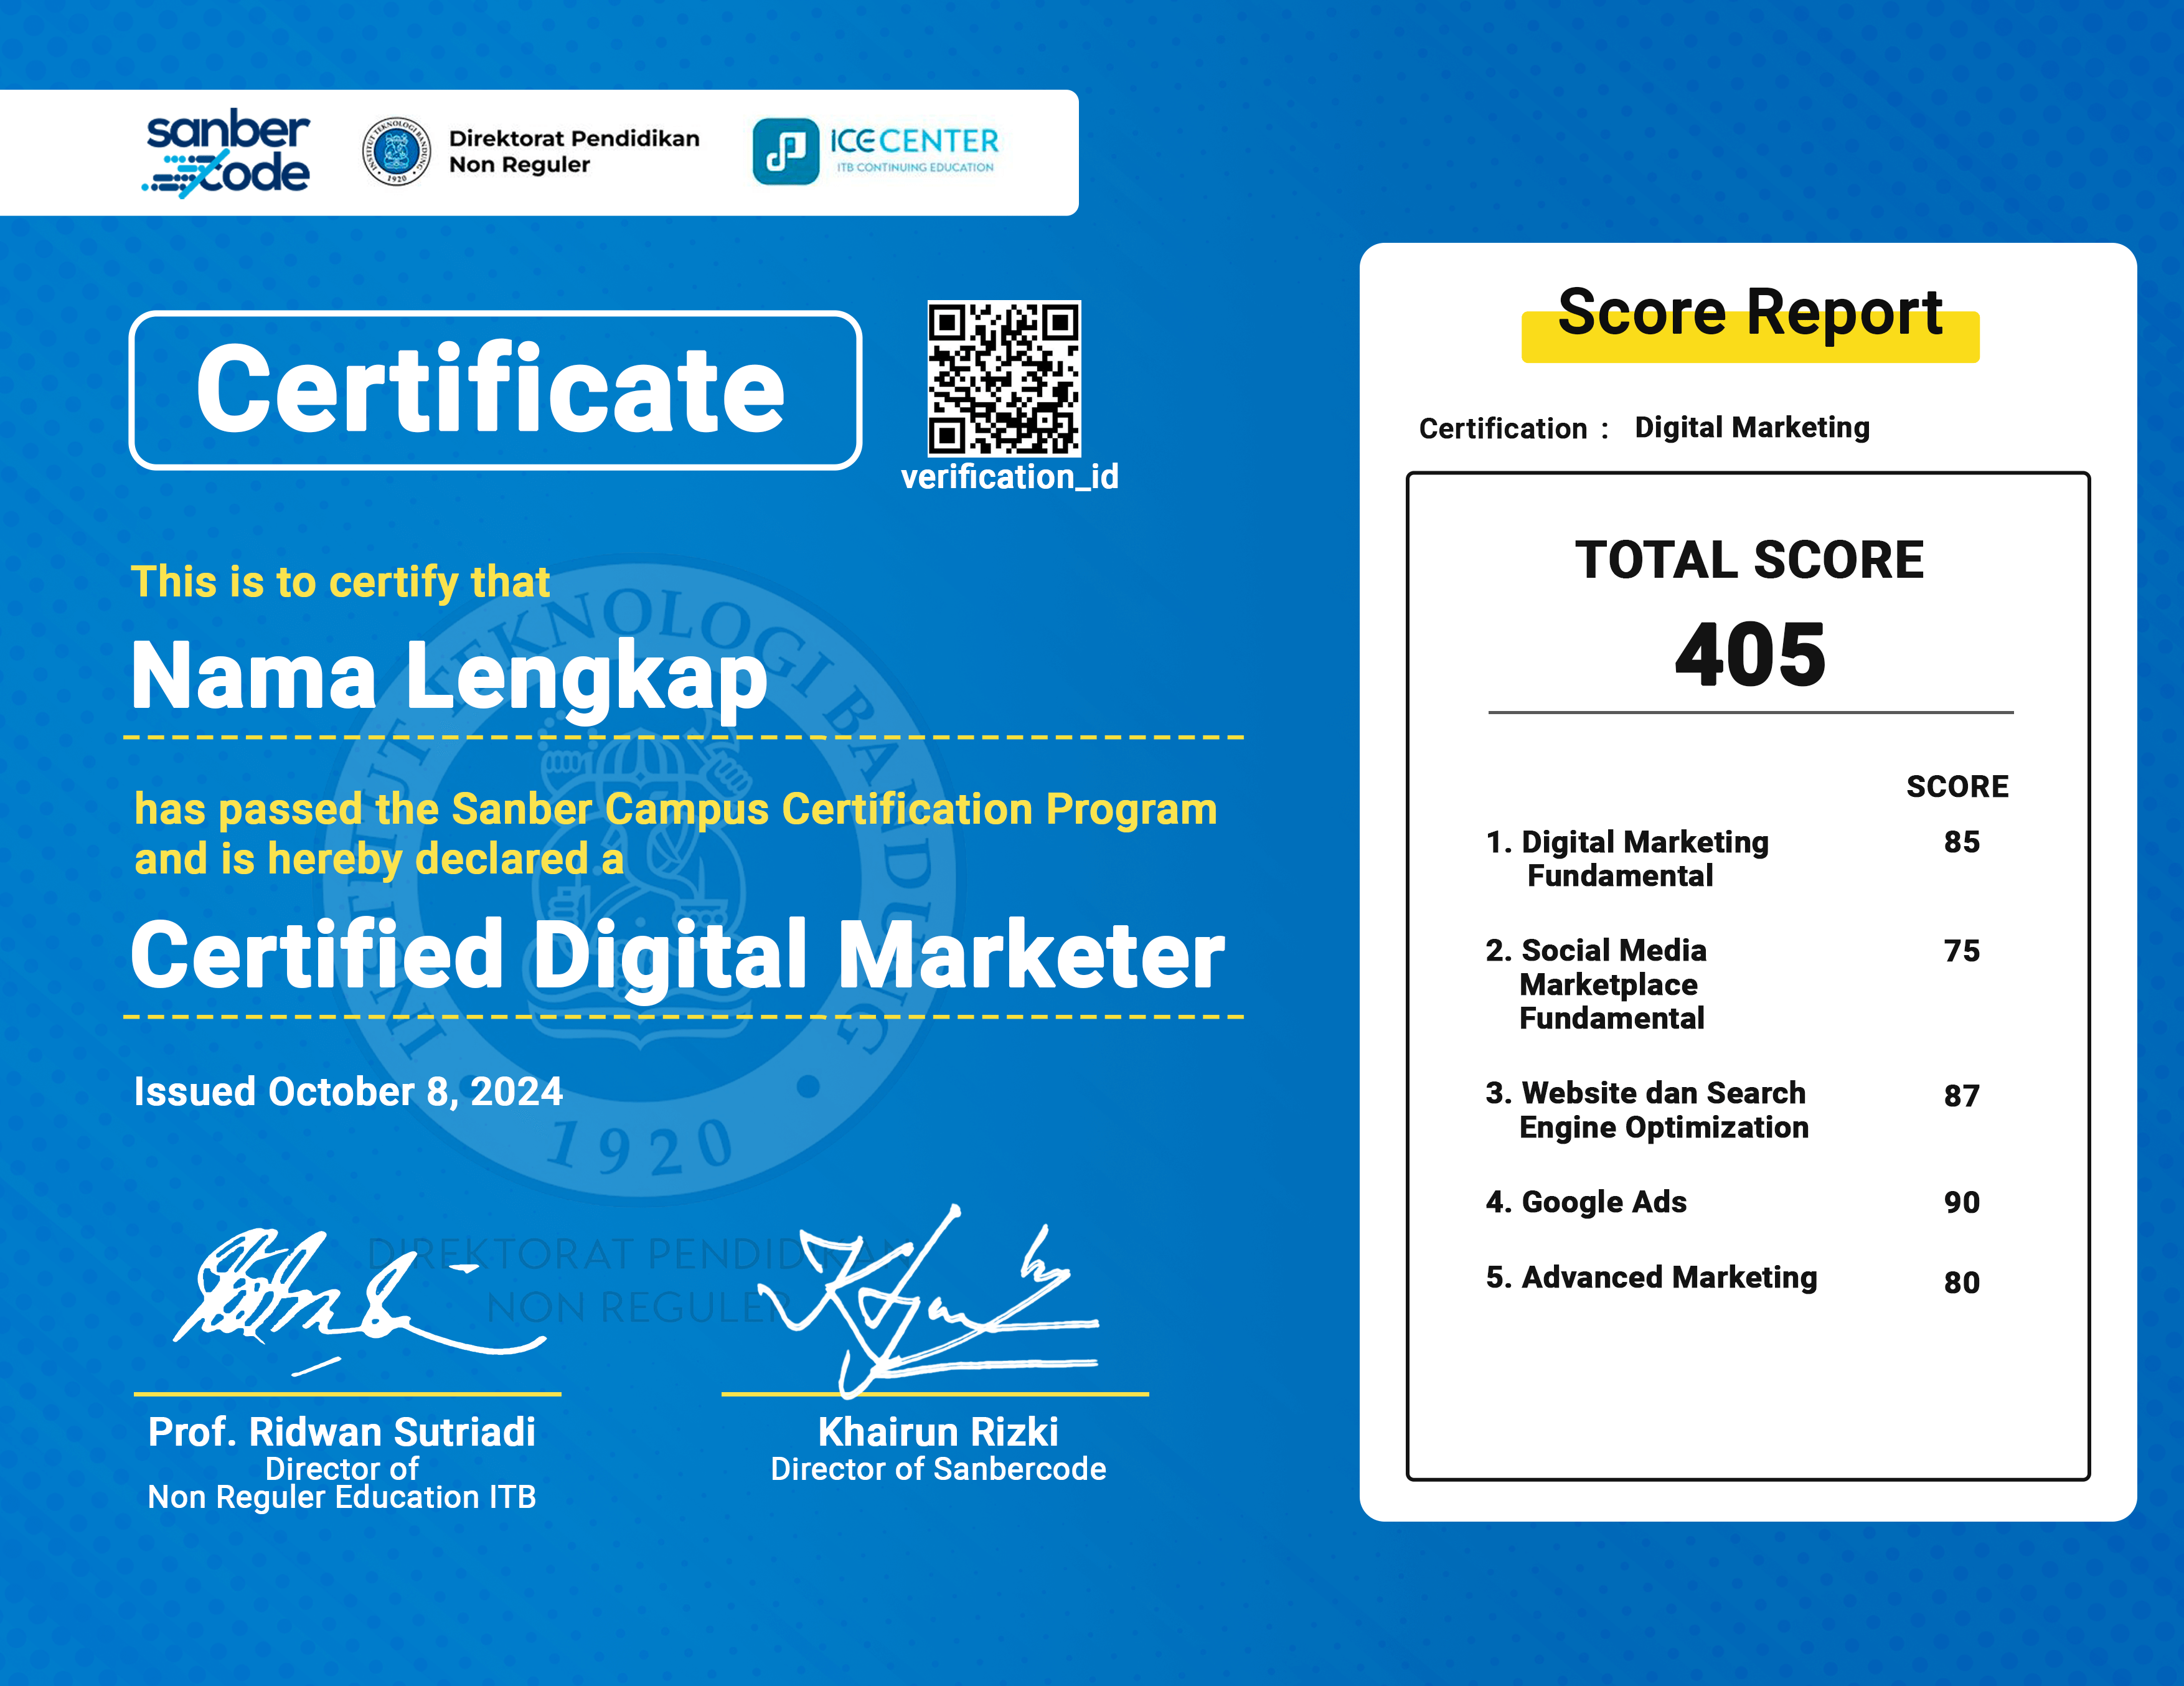
Task: Click the Sanbercode logo
Action: [226, 153]
